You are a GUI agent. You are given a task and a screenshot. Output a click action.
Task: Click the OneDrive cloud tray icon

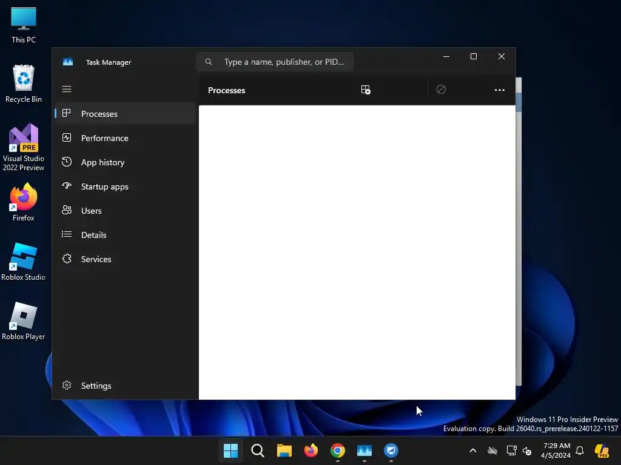pyautogui.click(x=492, y=450)
